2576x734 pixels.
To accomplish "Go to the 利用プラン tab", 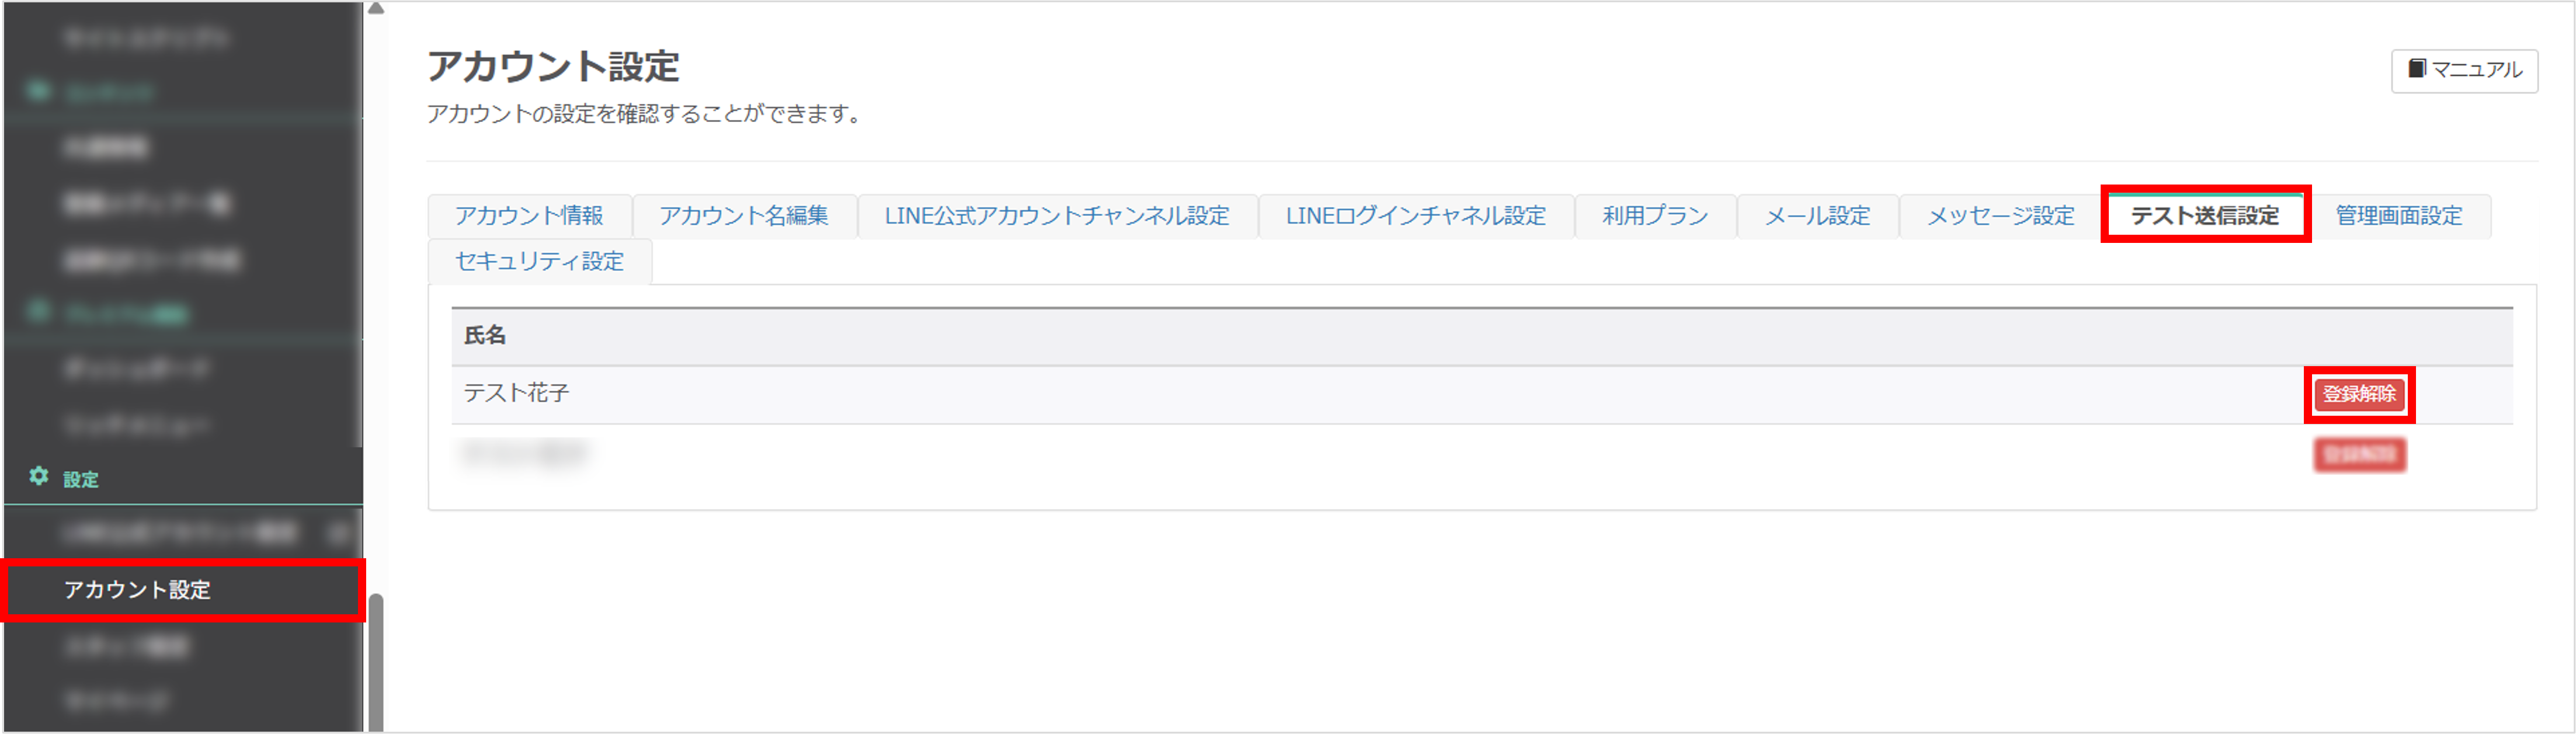I will (x=1655, y=216).
